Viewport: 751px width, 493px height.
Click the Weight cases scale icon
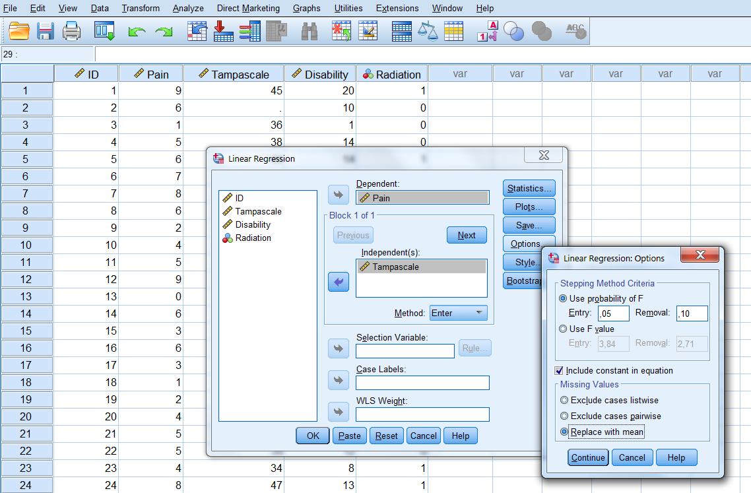coord(428,31)
